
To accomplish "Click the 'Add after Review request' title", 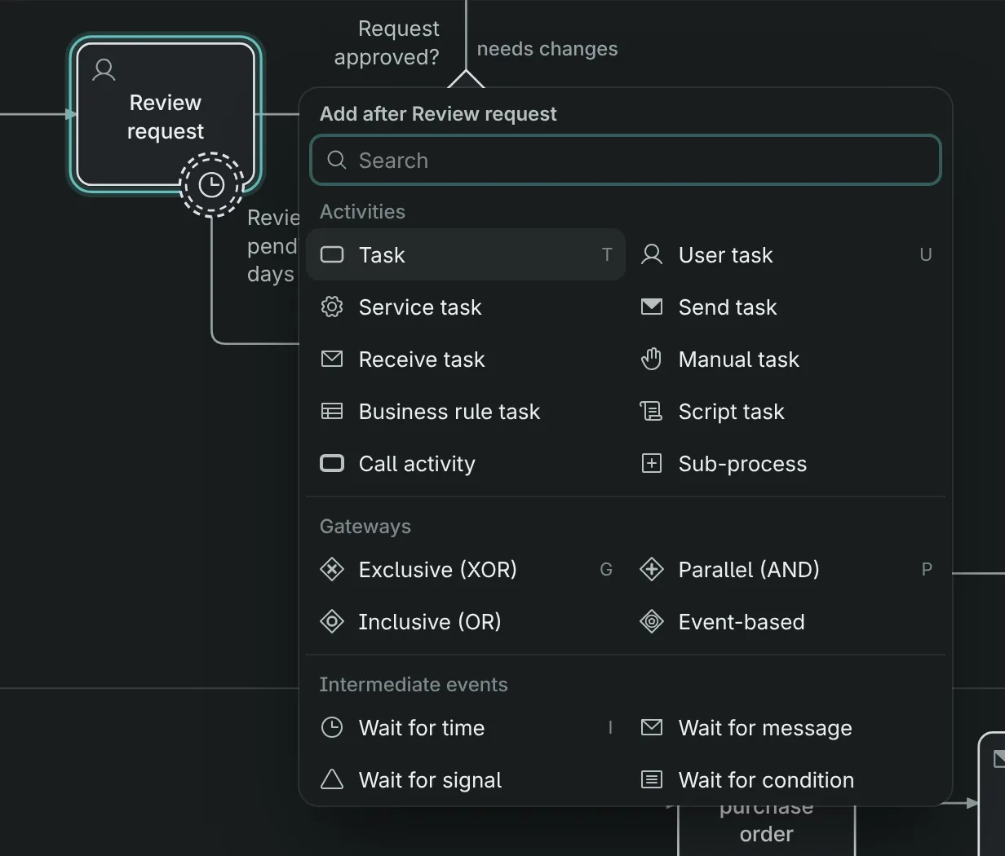I will pos(438,113).
